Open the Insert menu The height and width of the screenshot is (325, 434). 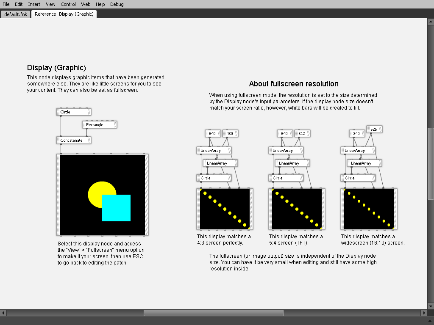[x=34, y=4]
